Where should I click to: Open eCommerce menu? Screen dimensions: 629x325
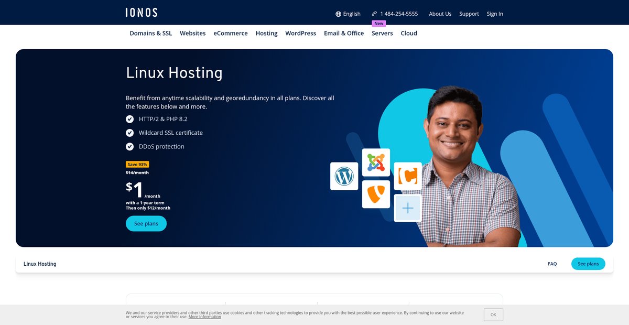click(231, 33)
